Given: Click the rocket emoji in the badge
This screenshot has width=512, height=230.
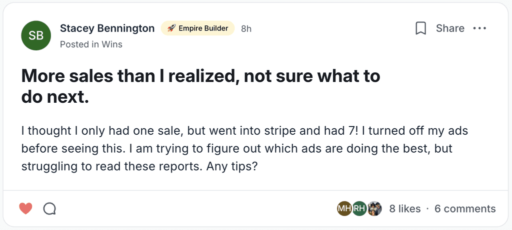Looking at the screenshot, I should pyautogui.click(x=171, y=28).
